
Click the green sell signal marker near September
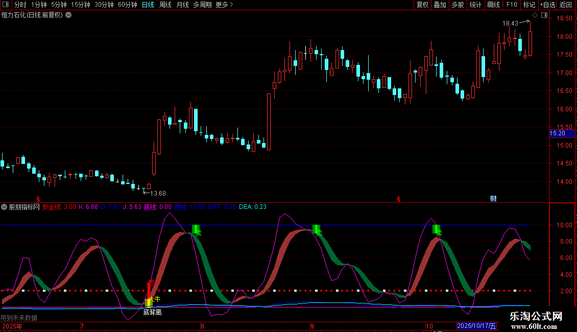point(316,229)
